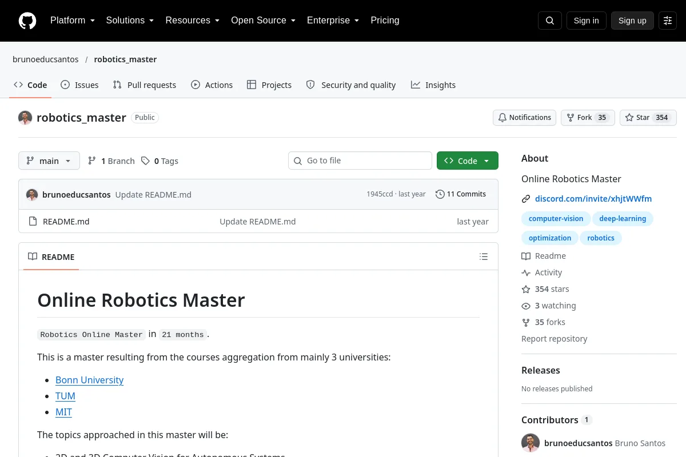Expand the Solutions menu
686x457 pixels.
(x=130, y=21)
